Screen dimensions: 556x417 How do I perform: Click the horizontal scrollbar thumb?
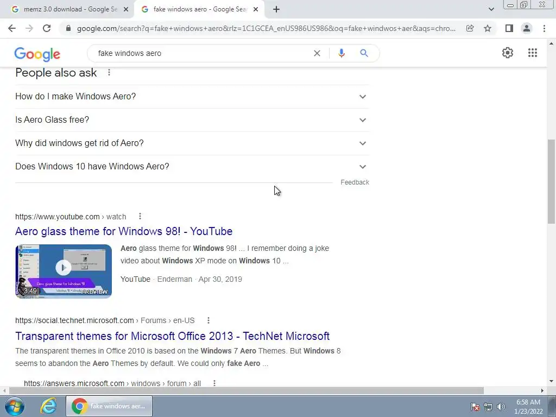click(x=246, y=390)
